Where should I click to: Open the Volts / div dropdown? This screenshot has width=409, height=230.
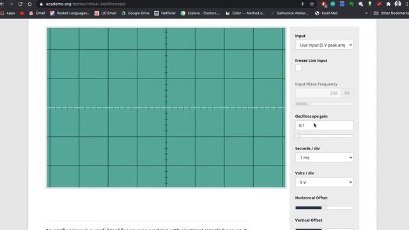click(324, 182)
